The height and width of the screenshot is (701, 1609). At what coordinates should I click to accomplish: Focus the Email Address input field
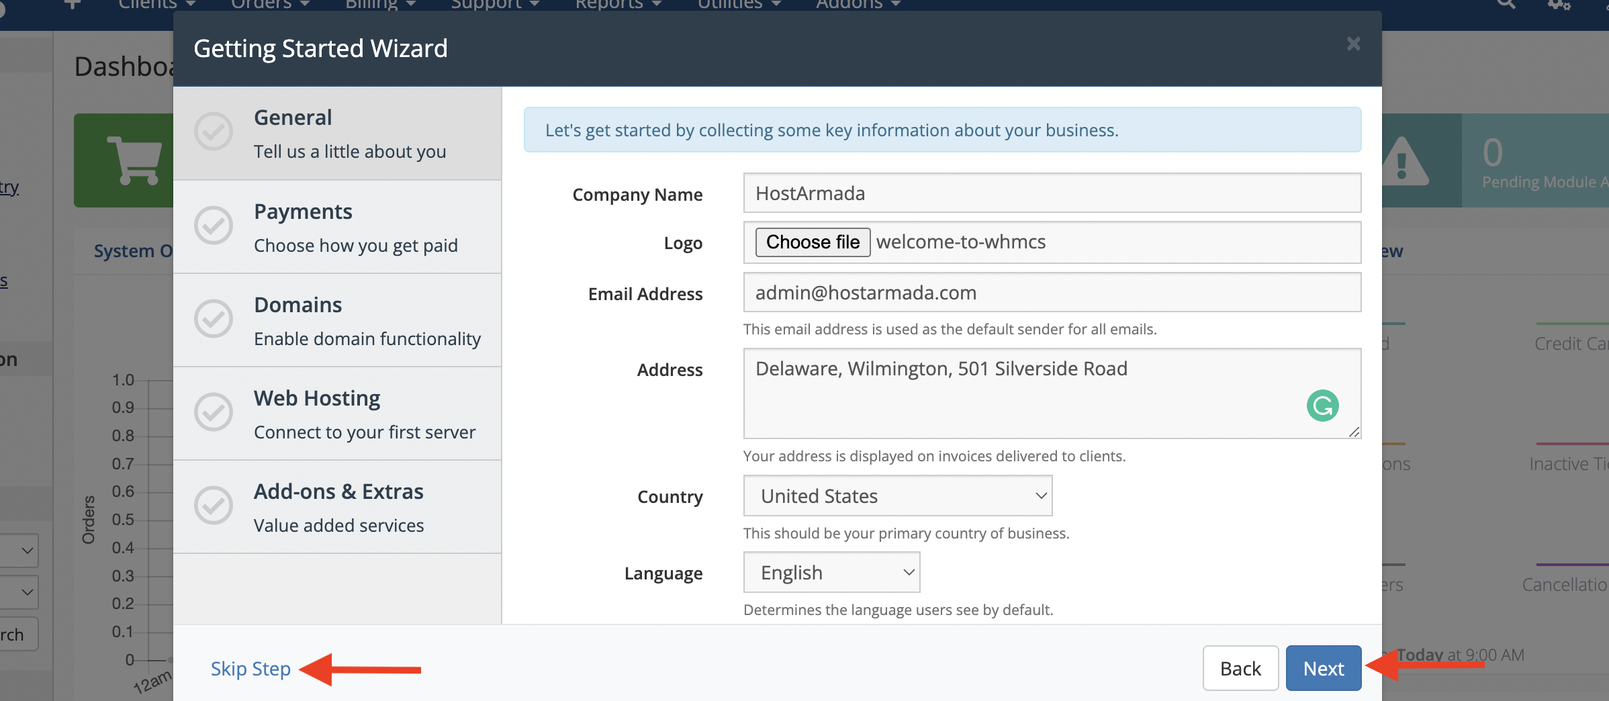(x=1052, y=293)
